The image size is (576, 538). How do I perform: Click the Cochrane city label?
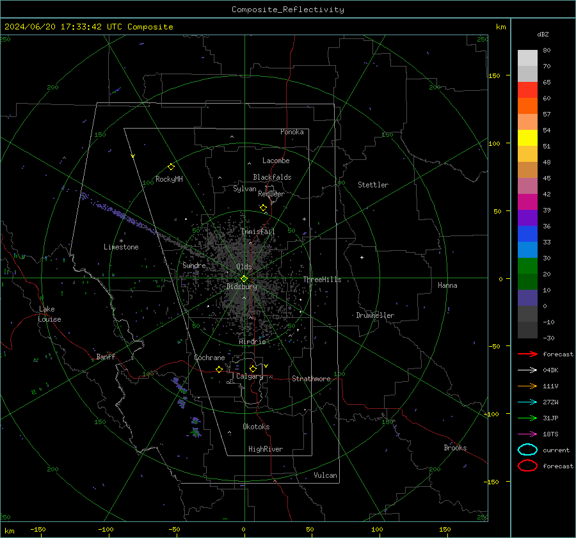click(209, 358)
